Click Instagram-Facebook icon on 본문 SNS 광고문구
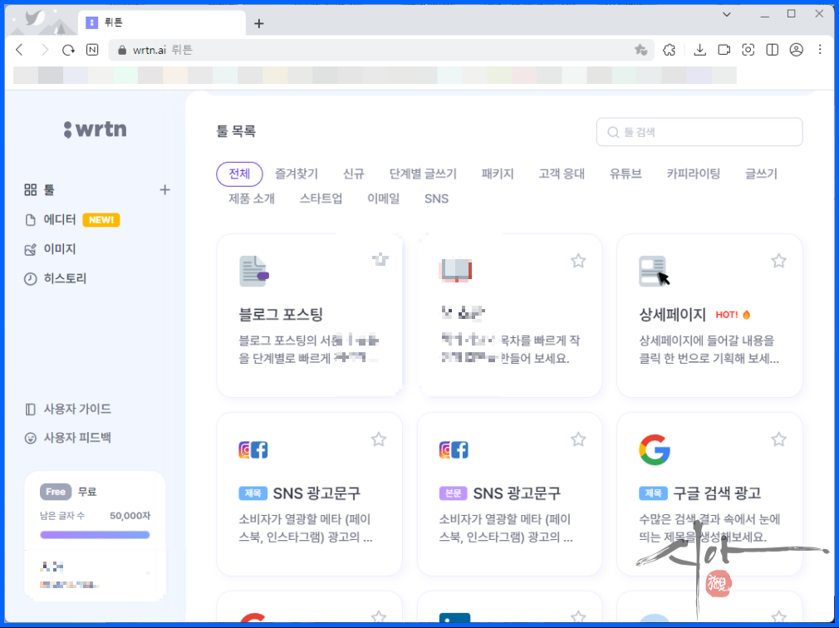The width and height of the screenshot is (839, 628). 454,450
